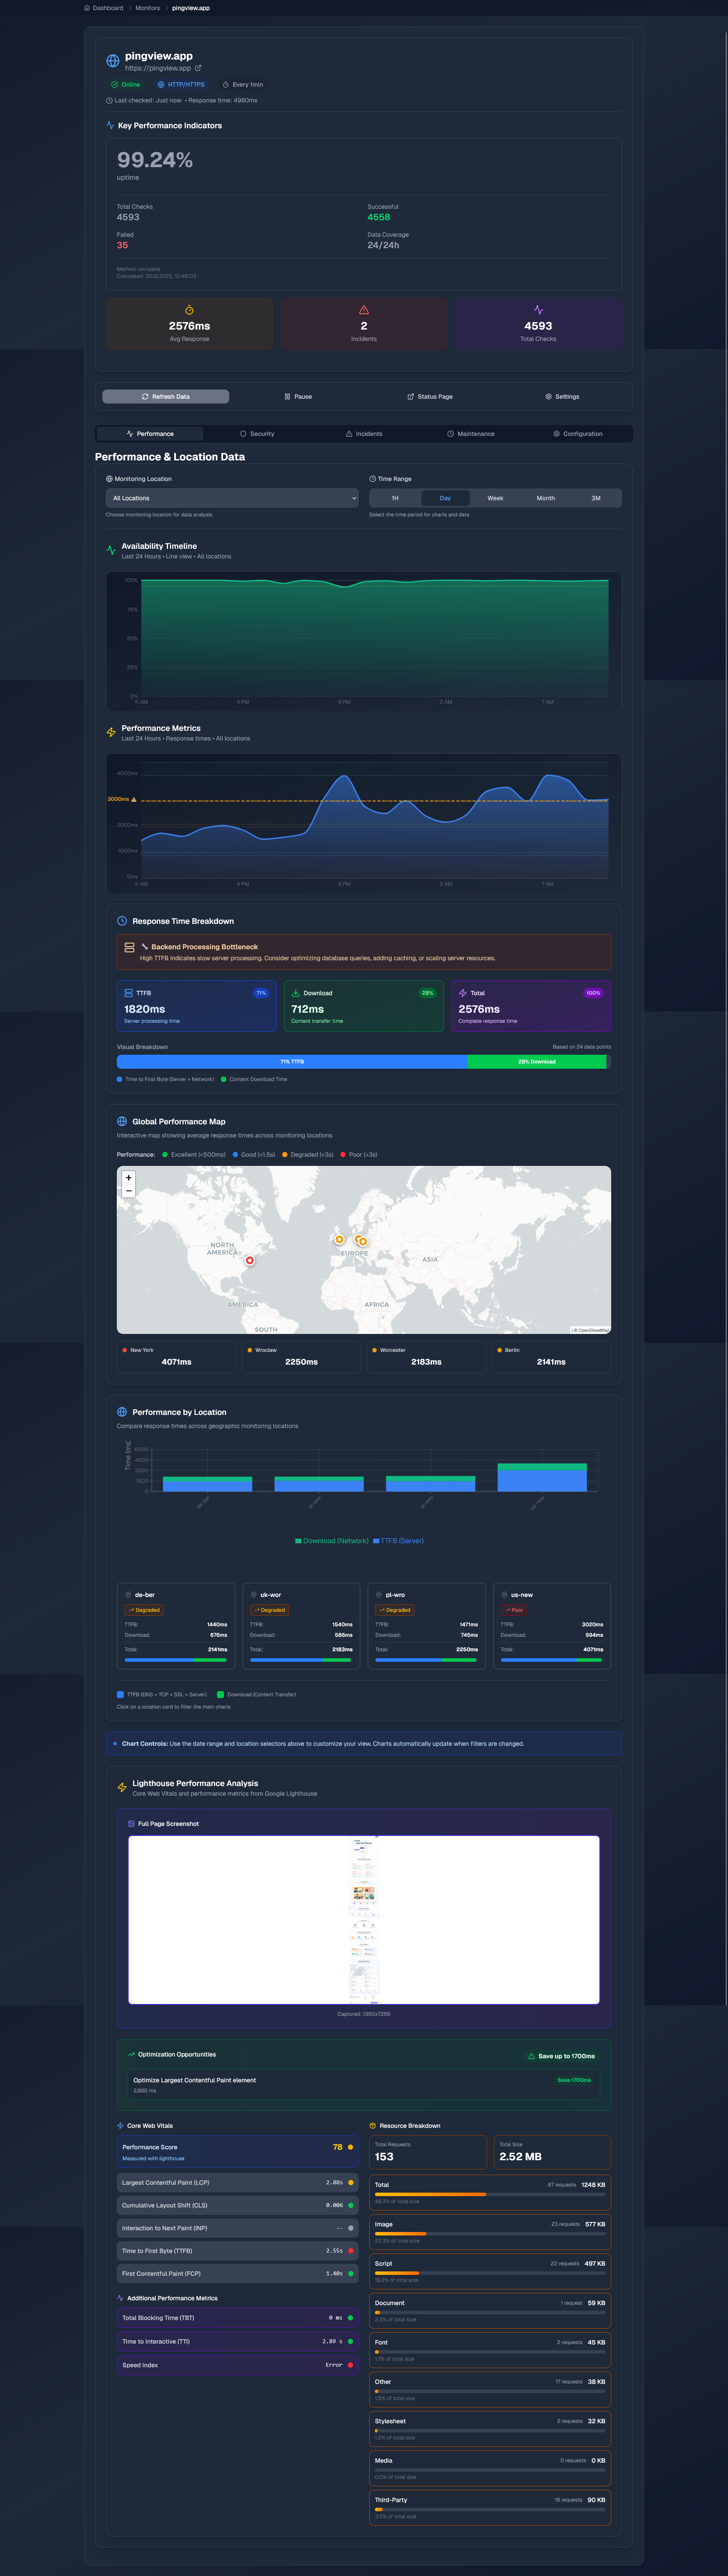The image size is (728, 2576).
Task: Zoom out the map with minus button
Action: pos(128,1191)
